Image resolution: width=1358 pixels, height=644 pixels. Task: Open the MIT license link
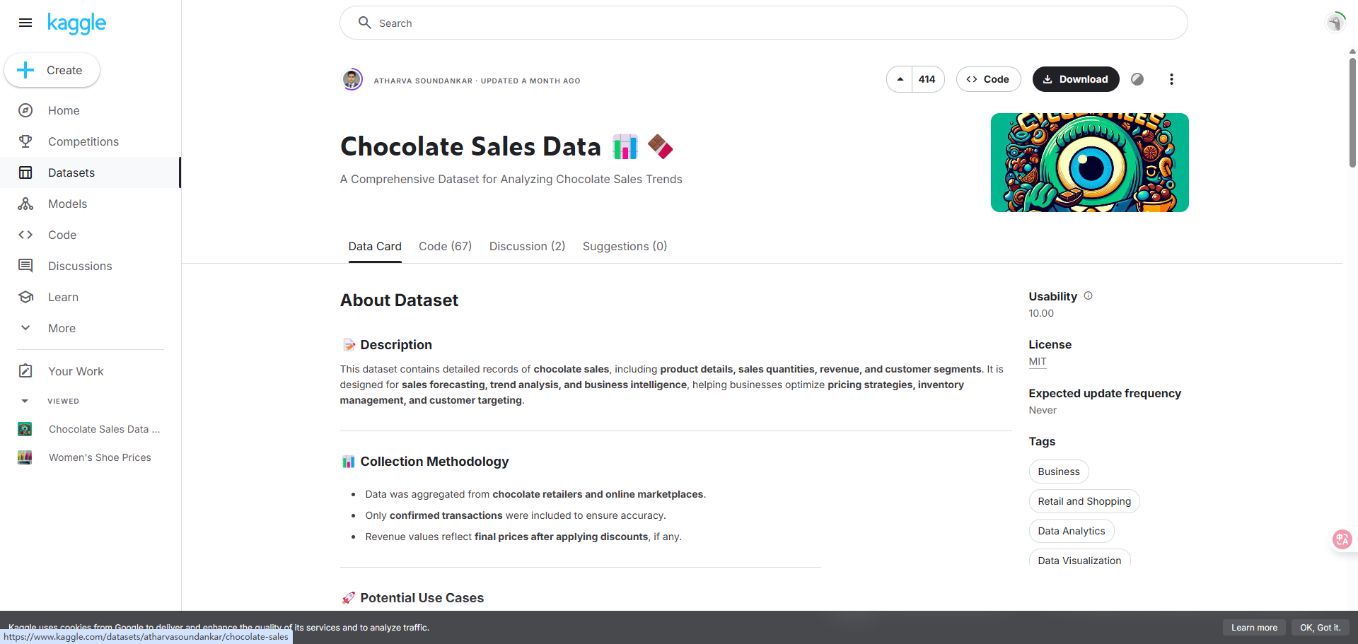point(1037,361)
